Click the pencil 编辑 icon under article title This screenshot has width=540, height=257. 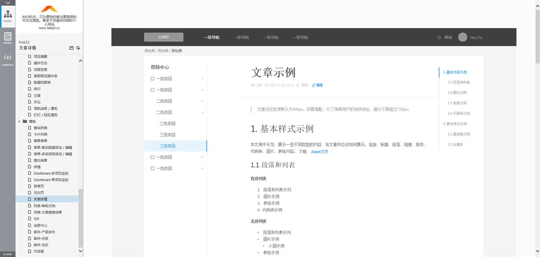point(313,85)
